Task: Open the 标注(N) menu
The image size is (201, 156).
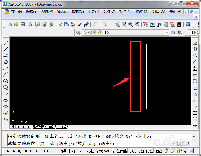Action: tap(125, 12)
